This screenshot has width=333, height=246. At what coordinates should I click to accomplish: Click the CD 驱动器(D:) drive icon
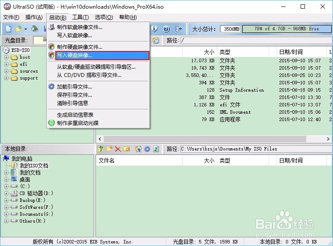coord(14,193)
